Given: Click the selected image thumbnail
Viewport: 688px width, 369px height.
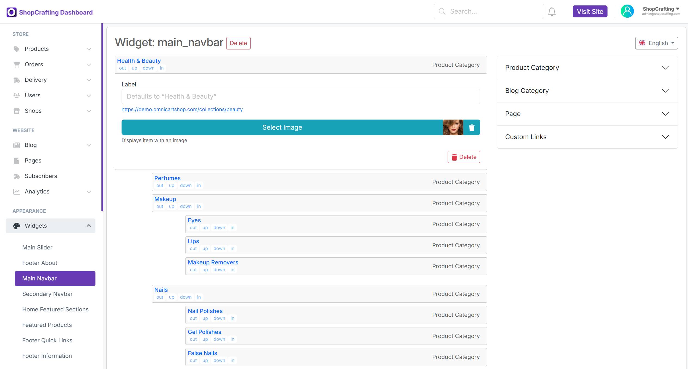Looking at the screenshot, I should tap(453, 127).
